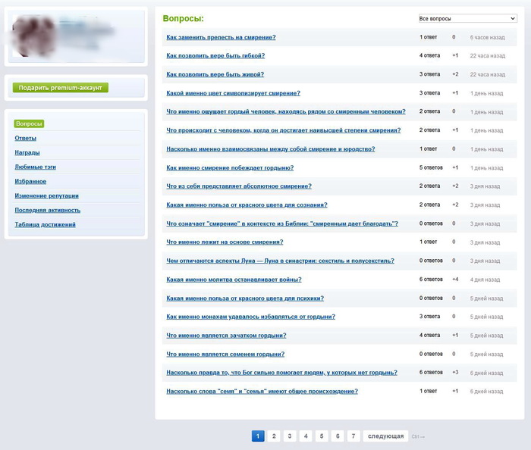View 'Изменение репутации' in the sidebar

click(x=46, y=195)
